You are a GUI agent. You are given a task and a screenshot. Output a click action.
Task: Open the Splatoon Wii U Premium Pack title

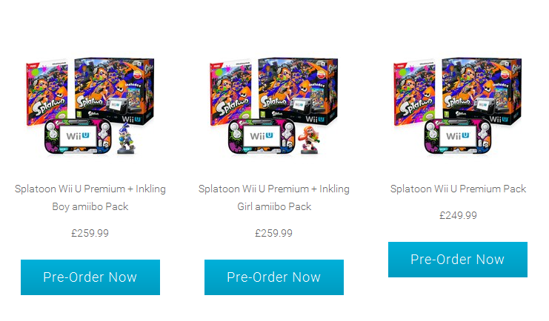pyautogui.click(x=458, y=189)
